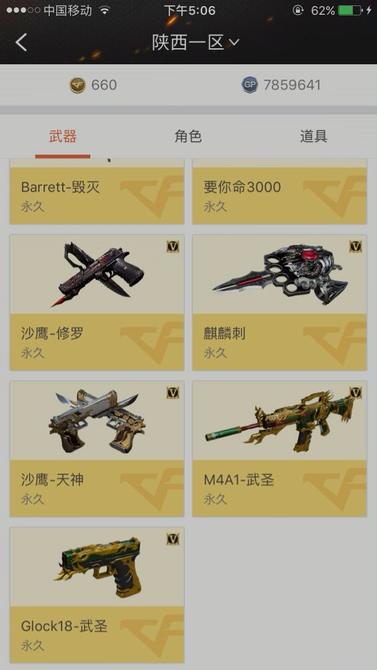Tap the GP points icon
This screenshot has width=377, height=670.
pyautogui.click(x=250, y=85)
